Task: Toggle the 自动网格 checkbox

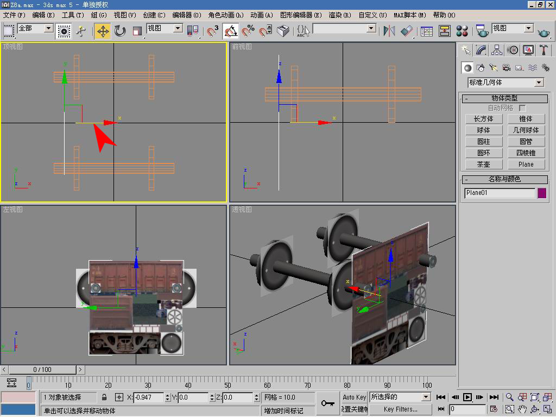Action: tap(522, 109)
